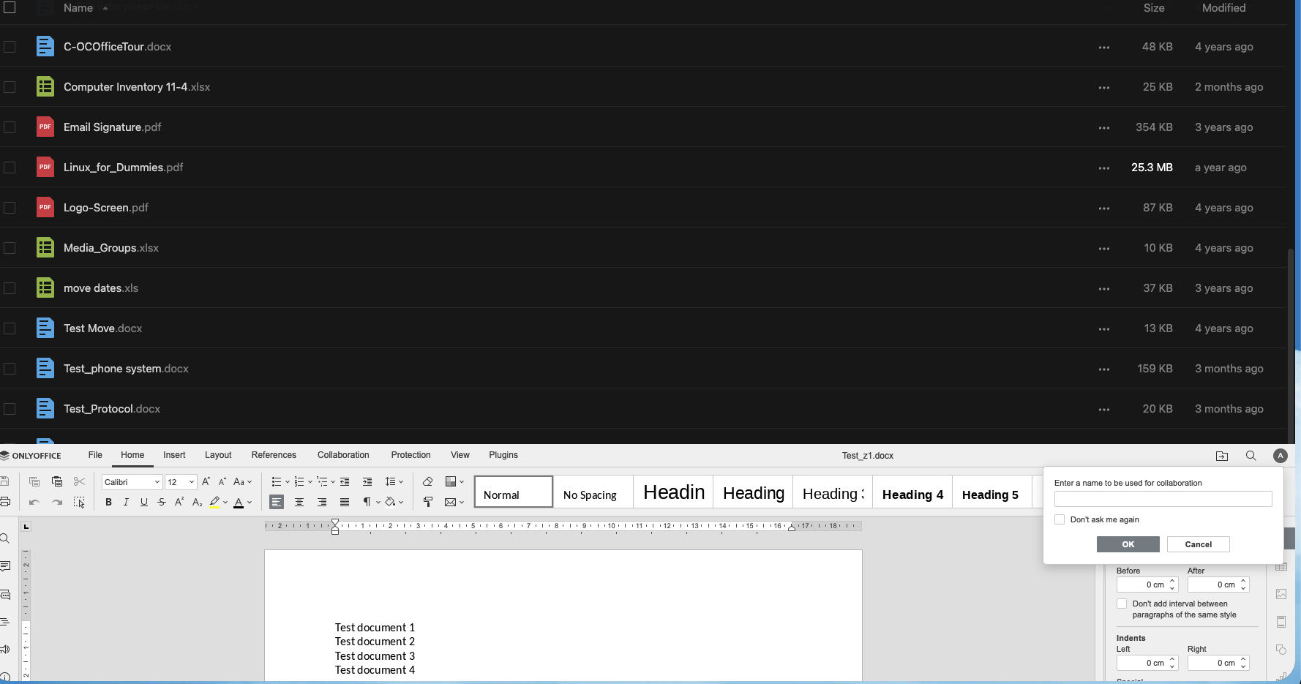
Task: Select the Copy style paint roller icon
Action: point(428,503)
